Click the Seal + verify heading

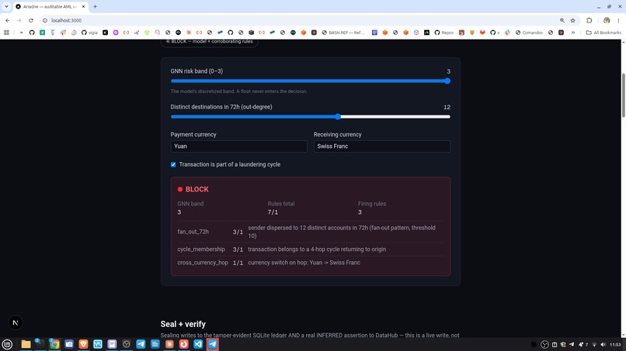(x=183, y=324)
